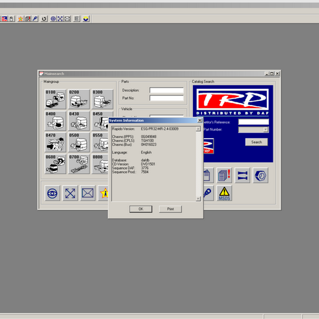The height and width of the screenshot is (319, 319).
Task: Click the Print button
Action: 170,209
